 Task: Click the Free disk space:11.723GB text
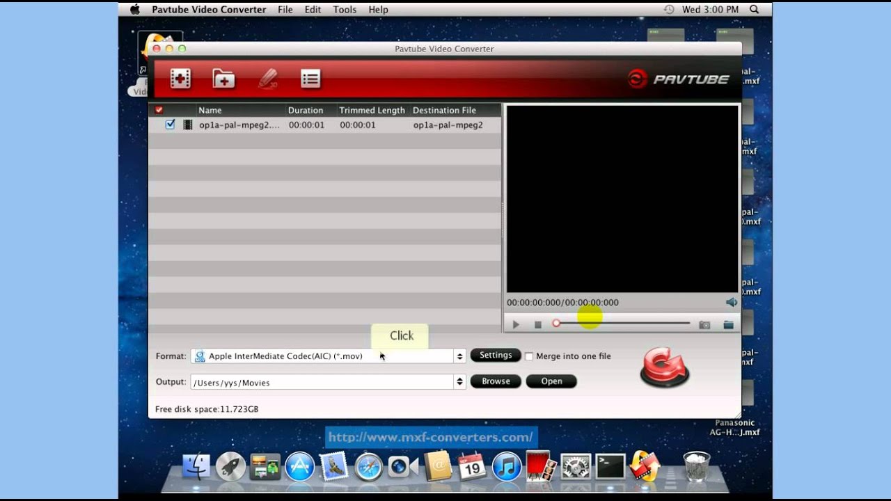[x=207, y=409]
